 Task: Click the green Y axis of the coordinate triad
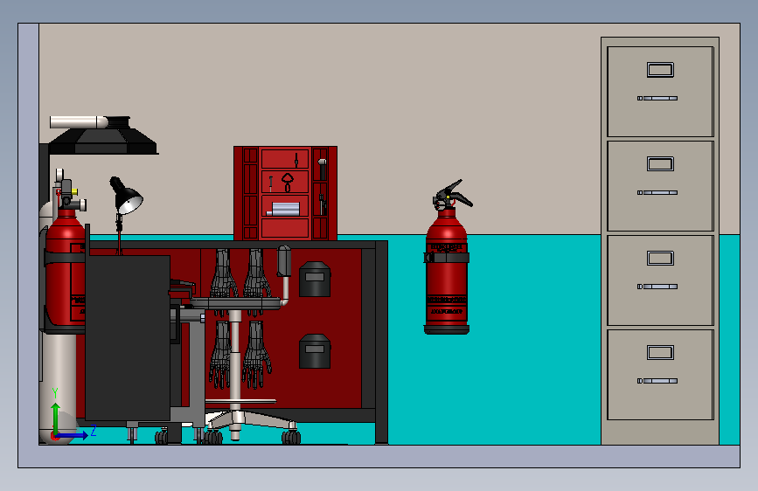(56, 418)
